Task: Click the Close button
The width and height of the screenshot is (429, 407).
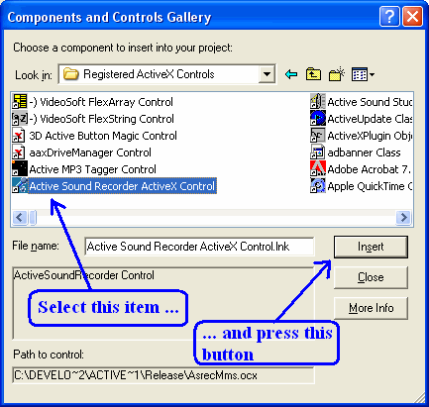Action: 371,277
